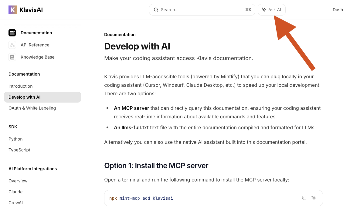Click the AI Platform Integrations section heading
The height and width of the screenshot is (210, 343).
point(32,169)
